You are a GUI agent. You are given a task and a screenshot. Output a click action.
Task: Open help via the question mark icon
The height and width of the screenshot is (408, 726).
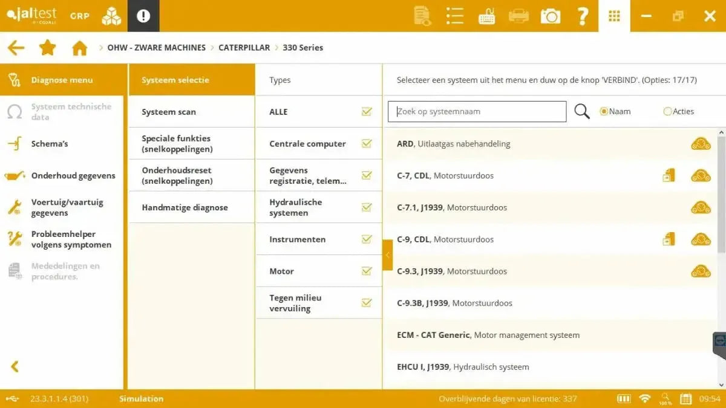[582, 16]
